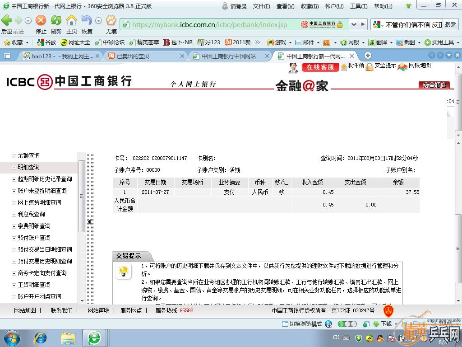Screen dimensions: 462x347
Task: Click 切换浏览模式 in status bar
Action: pyautogui.click(x=302, y=324)
